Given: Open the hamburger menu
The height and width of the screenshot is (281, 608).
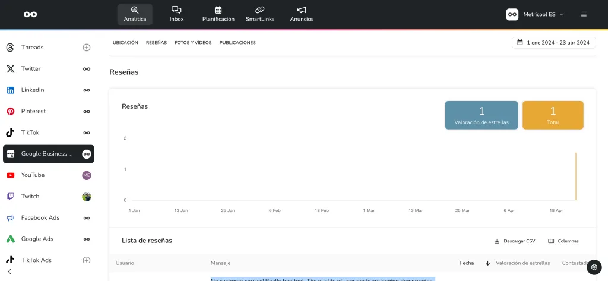Looking at the screenshot, I should click(584, 14).
